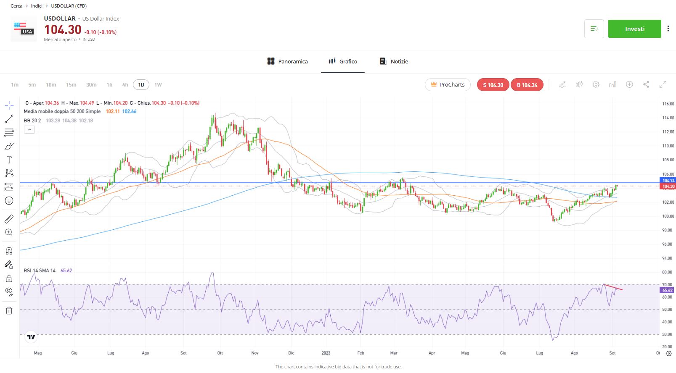
Task: Share the chart
Action: pyautogui.click(x=646, y=84)
